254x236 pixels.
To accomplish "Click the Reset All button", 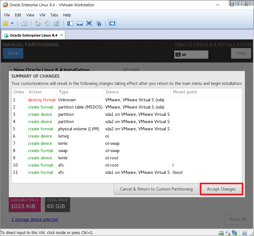I will (238, 219).
